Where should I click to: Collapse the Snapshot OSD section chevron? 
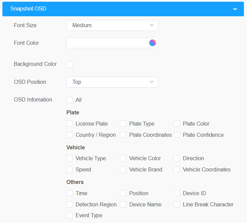(x=235, y=9)
